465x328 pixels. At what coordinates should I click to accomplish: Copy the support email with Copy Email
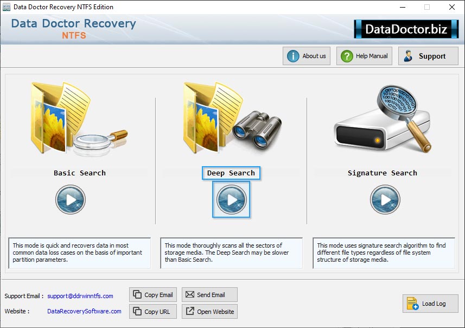[153, 294]
